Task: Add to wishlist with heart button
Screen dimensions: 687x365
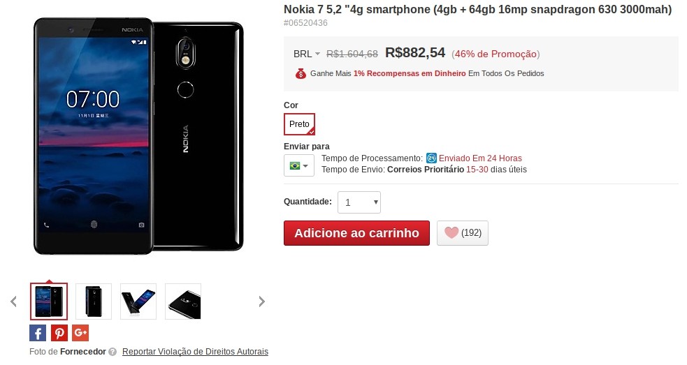Action: click(462, 233)
